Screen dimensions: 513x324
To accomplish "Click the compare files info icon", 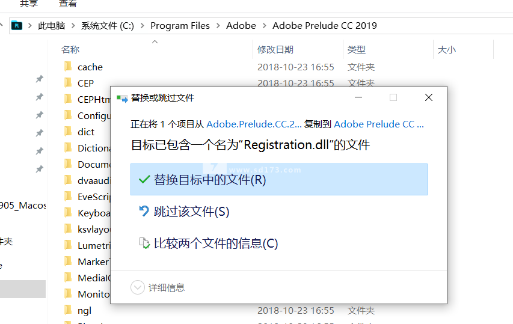I will click(144, 243).
